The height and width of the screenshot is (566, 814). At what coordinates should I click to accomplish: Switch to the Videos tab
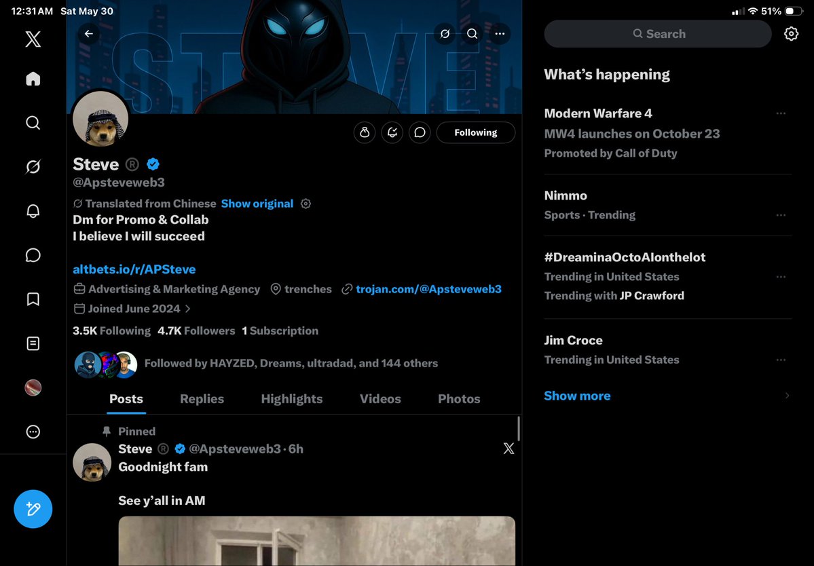[x=380, y=399]
